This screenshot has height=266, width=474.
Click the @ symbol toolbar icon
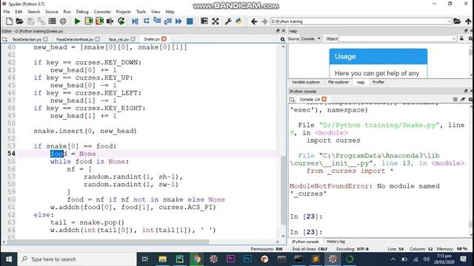click(63, 21)
